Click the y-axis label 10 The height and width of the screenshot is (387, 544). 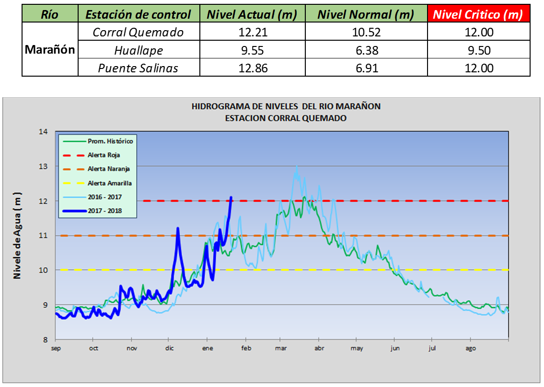(x=43, y=270)
